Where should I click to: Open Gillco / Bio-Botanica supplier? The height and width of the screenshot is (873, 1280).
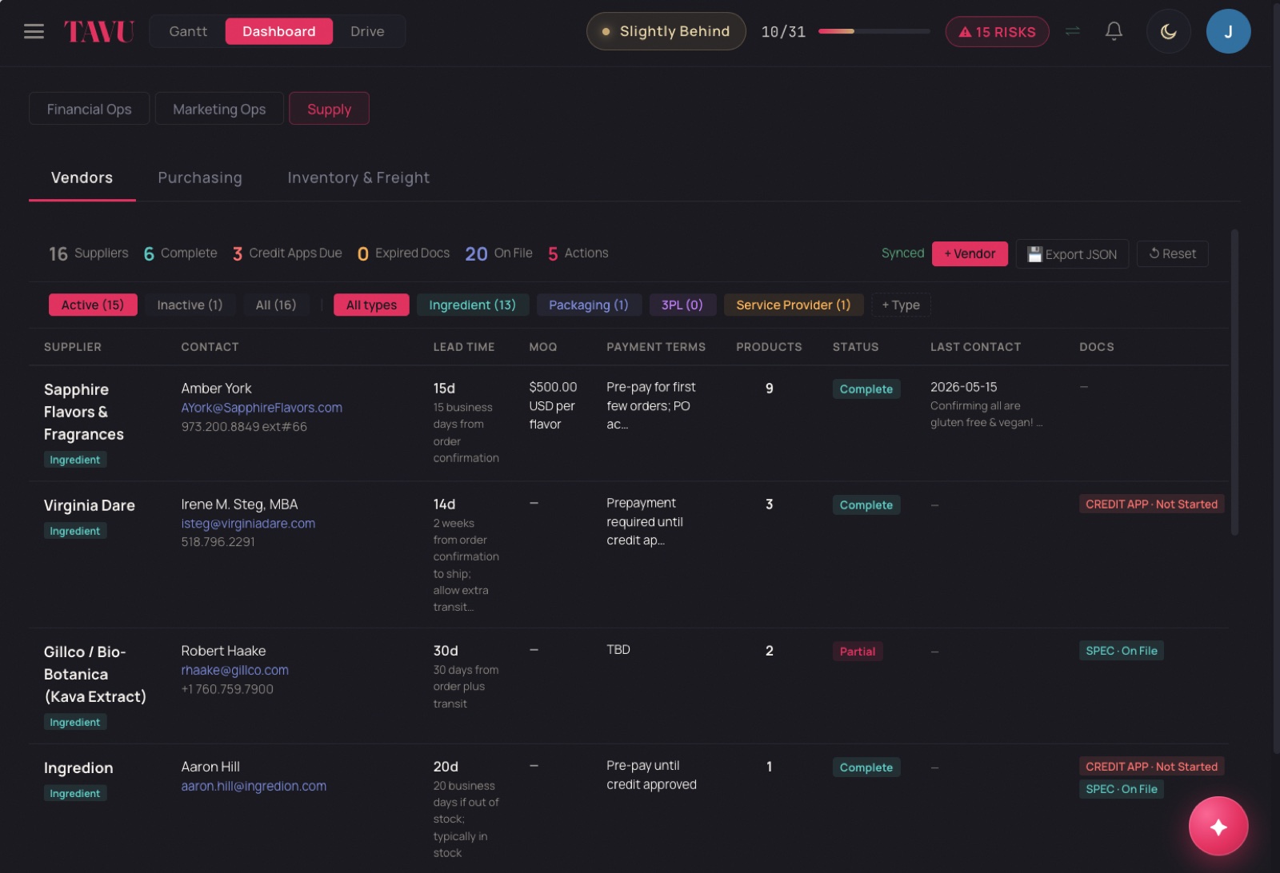95,674
